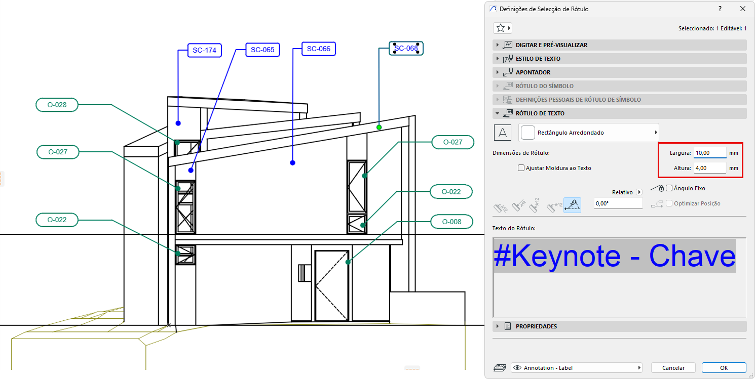Expand the Rótulo do Símbolo panel
Image resolution: width=755 pixels, height=379 pixels.
click(x=620, y=86)
